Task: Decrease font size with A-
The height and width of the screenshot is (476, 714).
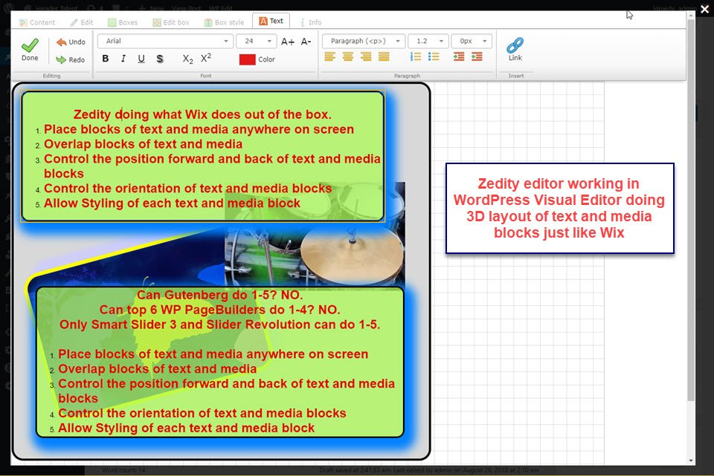Action: pyautogui.click(x=306, y=42)
